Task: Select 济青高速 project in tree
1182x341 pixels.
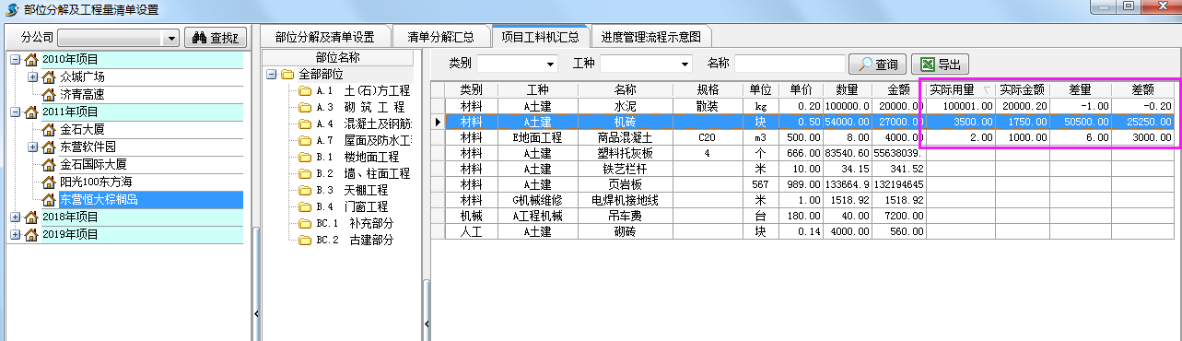Action: 82,94
